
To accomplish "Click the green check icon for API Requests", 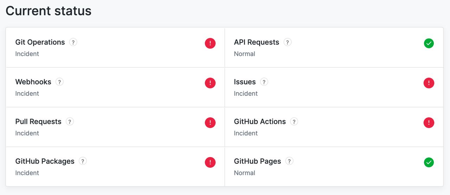I will coord(429,43).
